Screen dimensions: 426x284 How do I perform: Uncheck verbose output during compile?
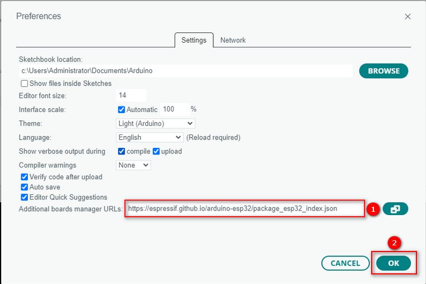(121, 151)
